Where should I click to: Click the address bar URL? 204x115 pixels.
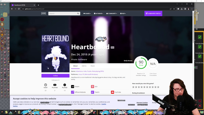34,9
